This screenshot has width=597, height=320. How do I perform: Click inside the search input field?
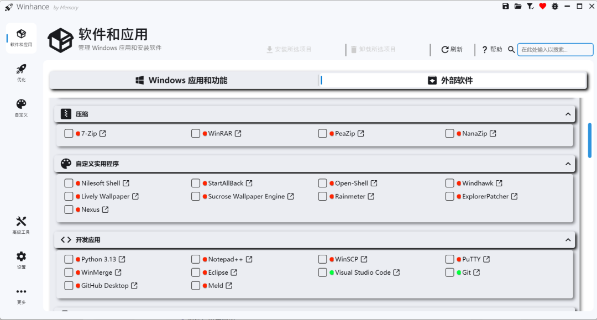click(556, 49)
